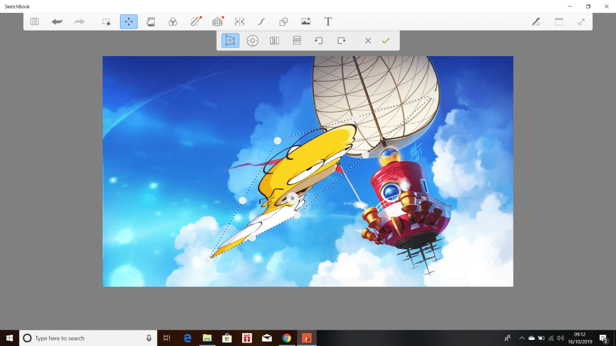Activate the Transform tool

(x=128, y=21)
